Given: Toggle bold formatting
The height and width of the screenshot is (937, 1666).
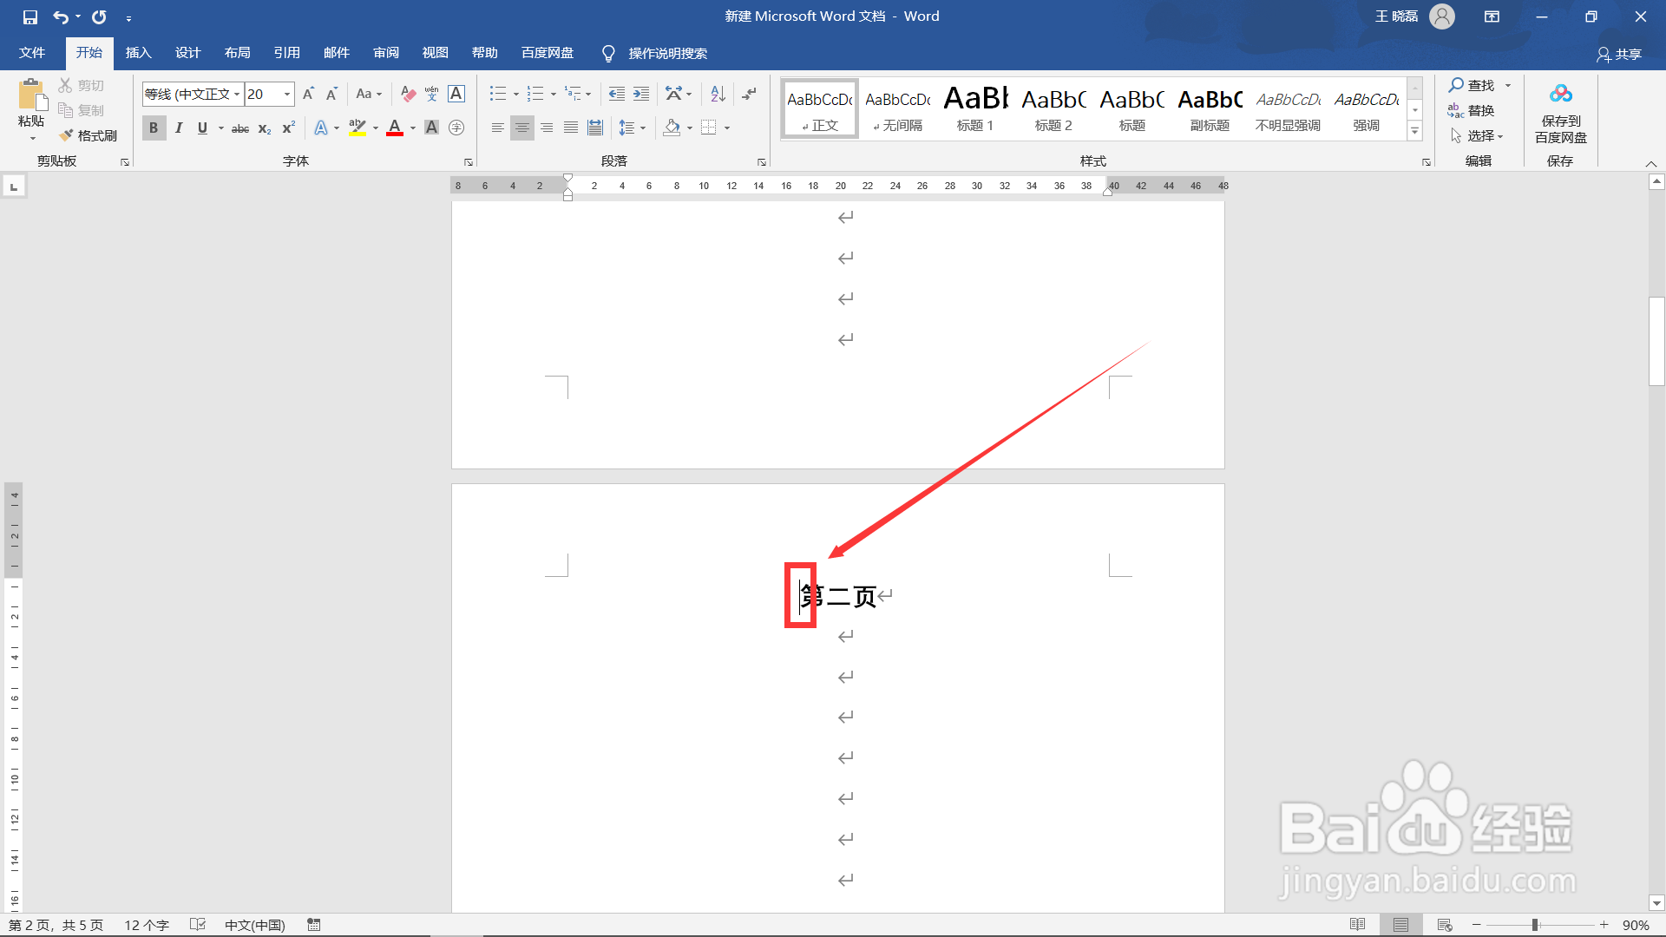Looking at the screenshot, I should [154, 128].
